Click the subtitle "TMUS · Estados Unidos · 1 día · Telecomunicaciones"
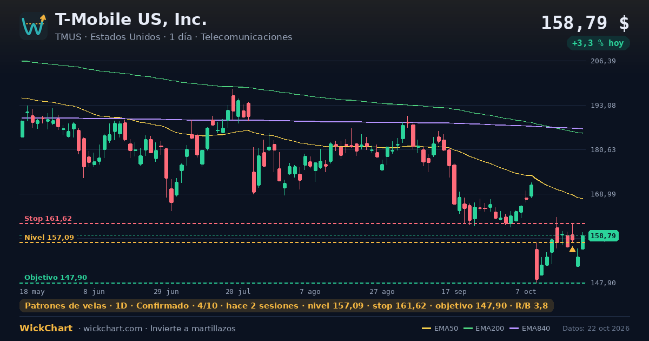Viewport: 649px width, 341px height. click(x=174, y=37)
